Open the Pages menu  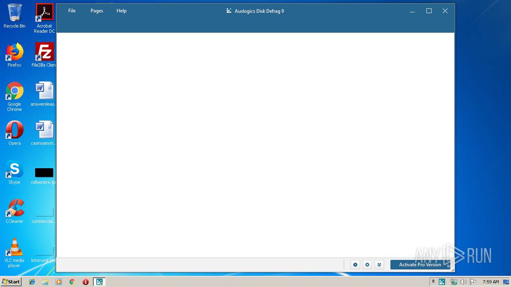click(x=97, y=11)
